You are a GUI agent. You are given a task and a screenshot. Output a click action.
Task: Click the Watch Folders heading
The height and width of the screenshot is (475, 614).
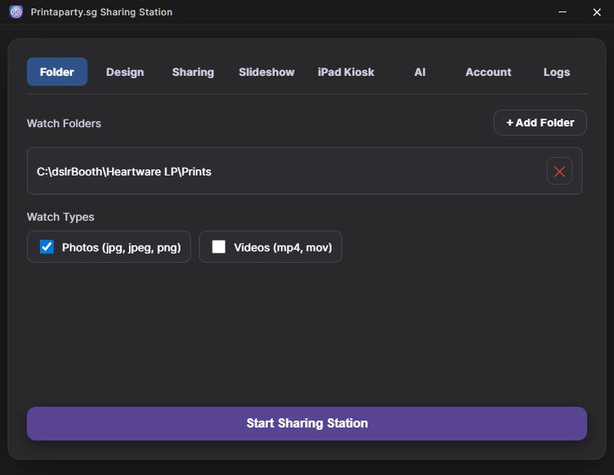[64, 123]
